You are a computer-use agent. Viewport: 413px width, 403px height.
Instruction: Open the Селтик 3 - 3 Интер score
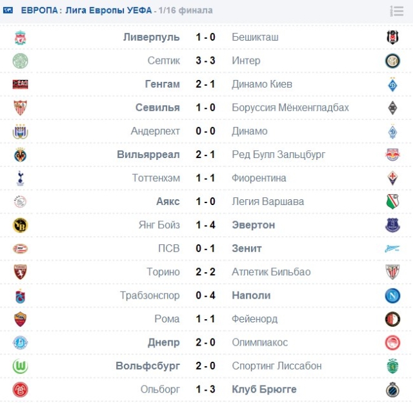coord(205,61)
